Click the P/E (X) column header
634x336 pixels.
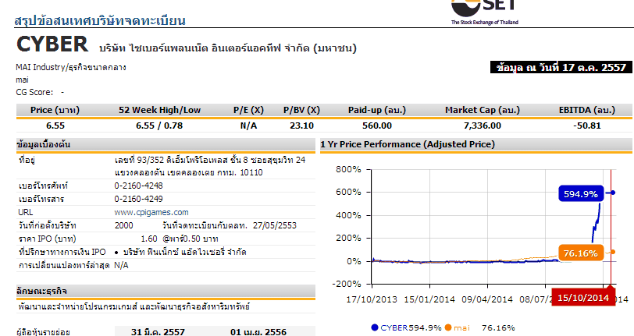pos(248,110)
